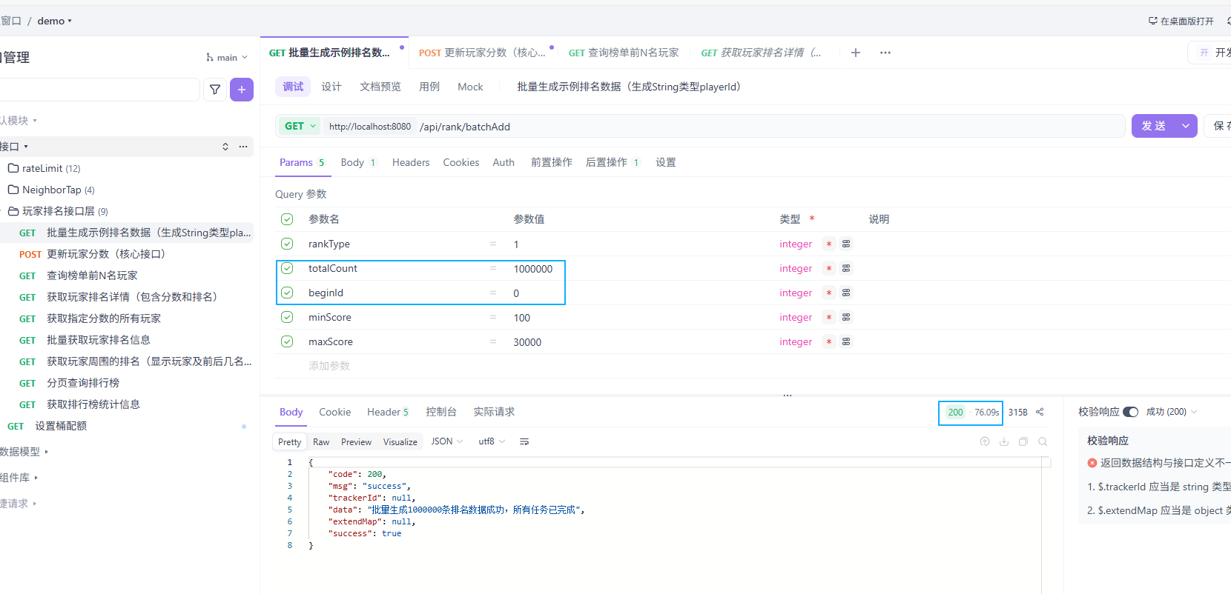The height and width of the screenshot is (594, 1231).
Task: Click the download response icon
Action: coord(1004,441)
